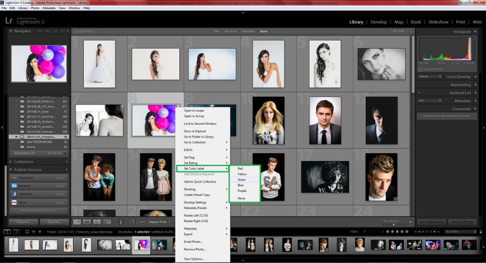
Task: Switch to Survey view icon in toolbar
Action: 107,222
